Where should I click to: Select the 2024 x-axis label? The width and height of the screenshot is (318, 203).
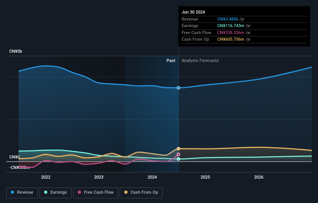click(152, 177)
